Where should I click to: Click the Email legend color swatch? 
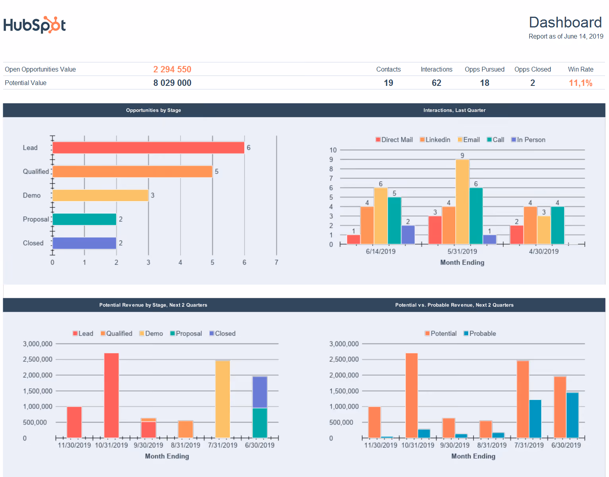coord(460,140)
